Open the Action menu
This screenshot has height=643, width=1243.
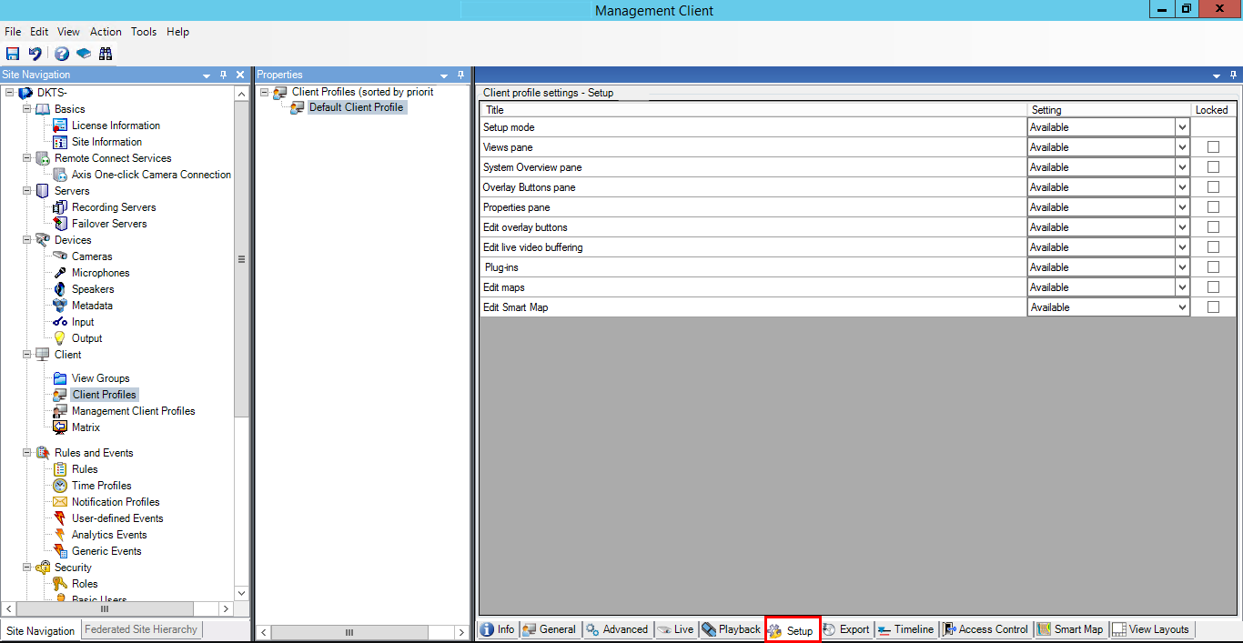(x=106, y=31)
